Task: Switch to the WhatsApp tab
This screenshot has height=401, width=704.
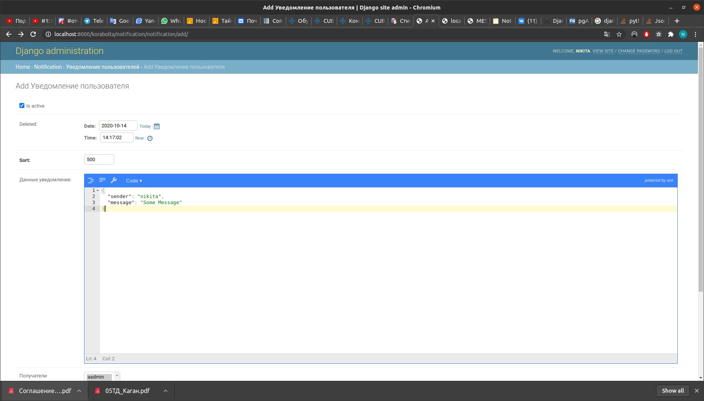Action: pos(171,21)
